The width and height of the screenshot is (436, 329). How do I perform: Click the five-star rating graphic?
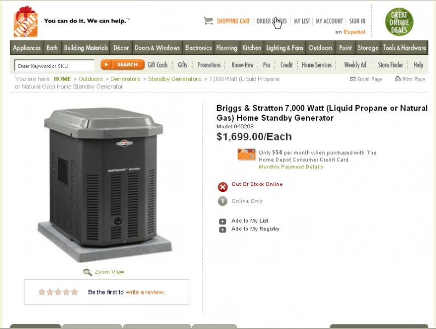(58, 292)
